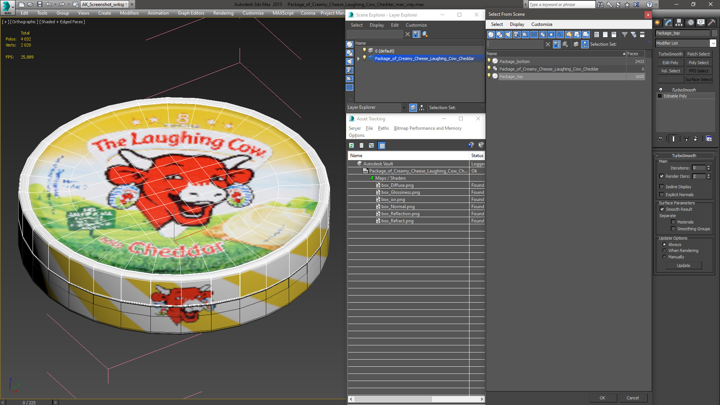Screen dimensions: 720x405
Task: Open the Modifier List dropdown
Action: [713, 43]
